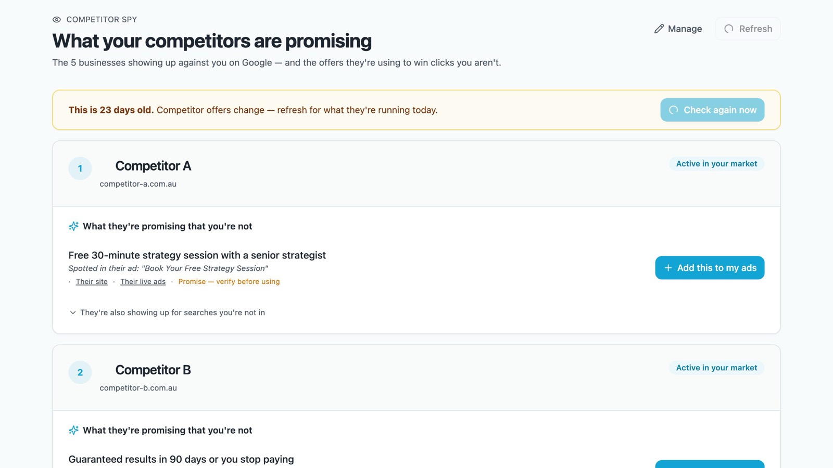Click Check again now button
833x468 pixels.
coord(712,110)
